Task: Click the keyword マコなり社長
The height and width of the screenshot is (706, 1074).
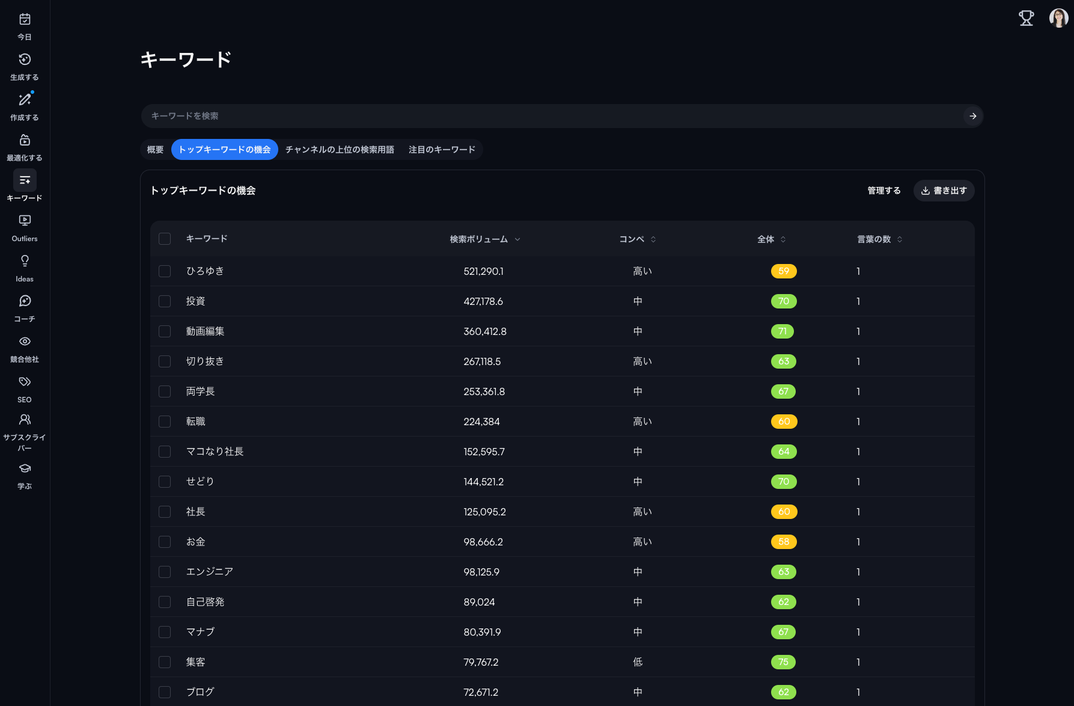Action: click(215, 452)
